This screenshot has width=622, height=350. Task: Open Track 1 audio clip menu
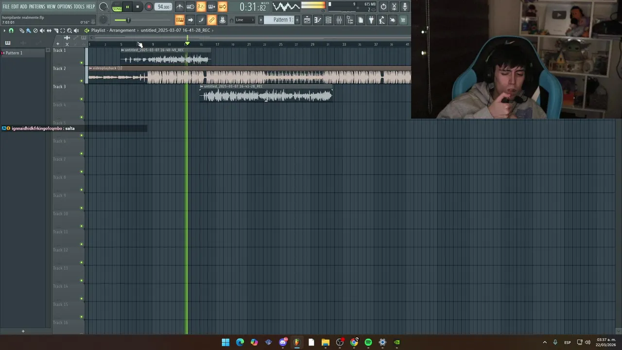point(122,50)
